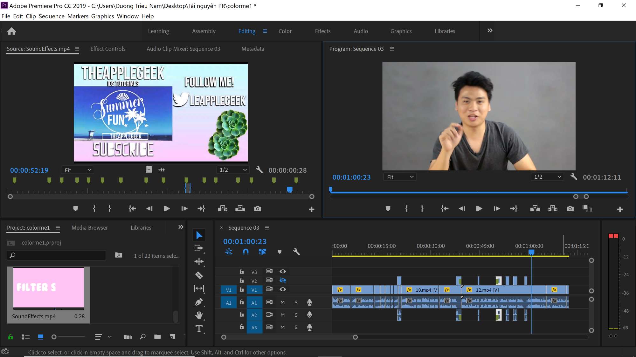Click Lift button in Program monitor
Image resolution: width=636 pixels, height=357 pixels.
tap(535, 208)
